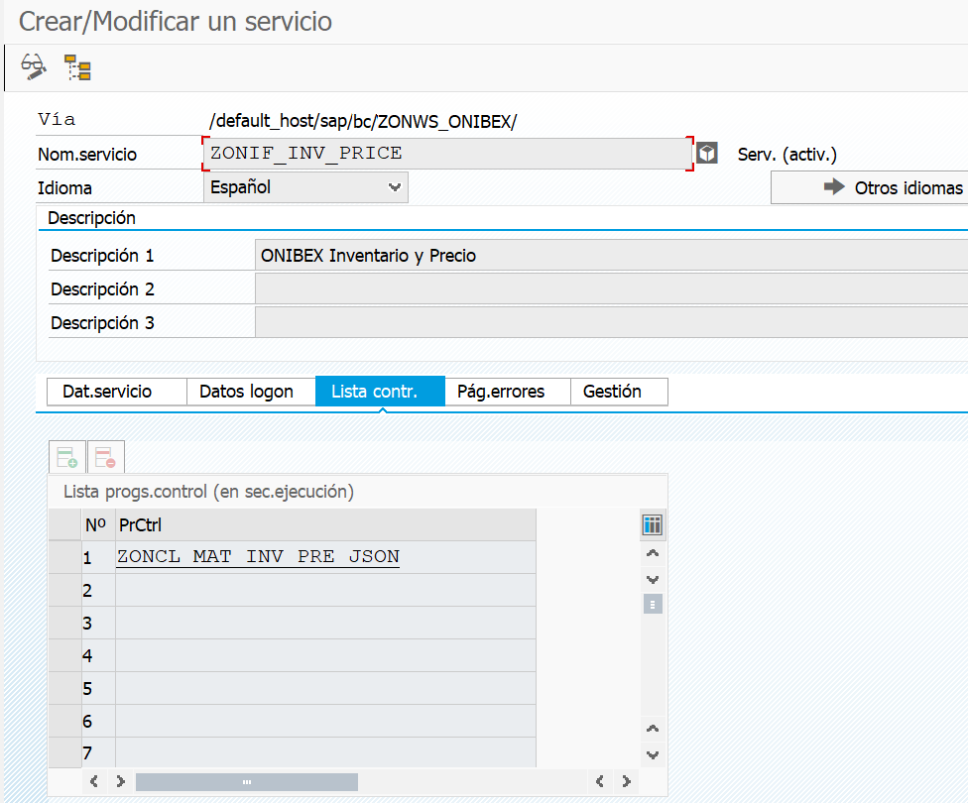Click the vertical scrollbar down arrow at bottom
Image resolution: width=968 pixels, height=803 pixels.
[x=652, y=754]
